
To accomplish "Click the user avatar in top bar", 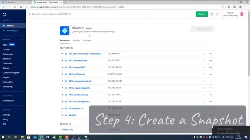I will 241,14.
